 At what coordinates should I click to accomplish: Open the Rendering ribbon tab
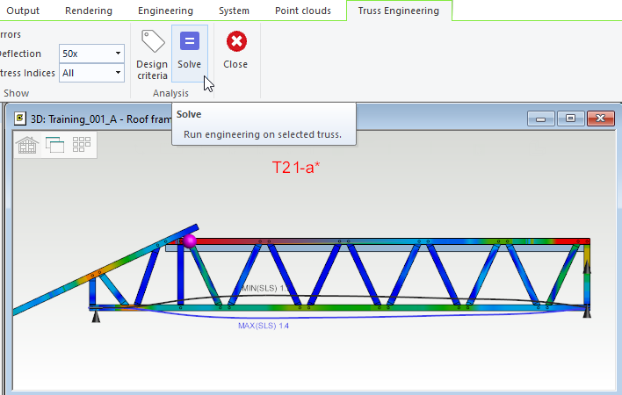pyautogui.click(x=89, y=11)
